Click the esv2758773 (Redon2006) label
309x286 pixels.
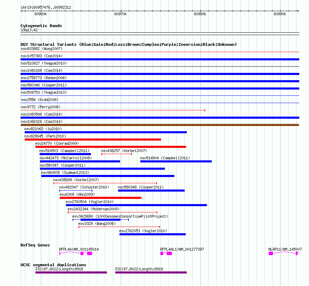[x=44, y=78]
